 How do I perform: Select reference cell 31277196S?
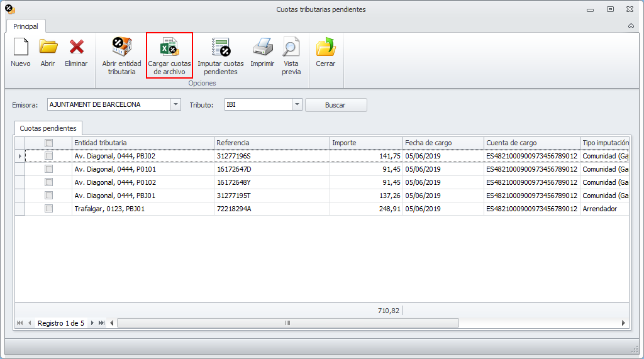(x=272, y=156)
